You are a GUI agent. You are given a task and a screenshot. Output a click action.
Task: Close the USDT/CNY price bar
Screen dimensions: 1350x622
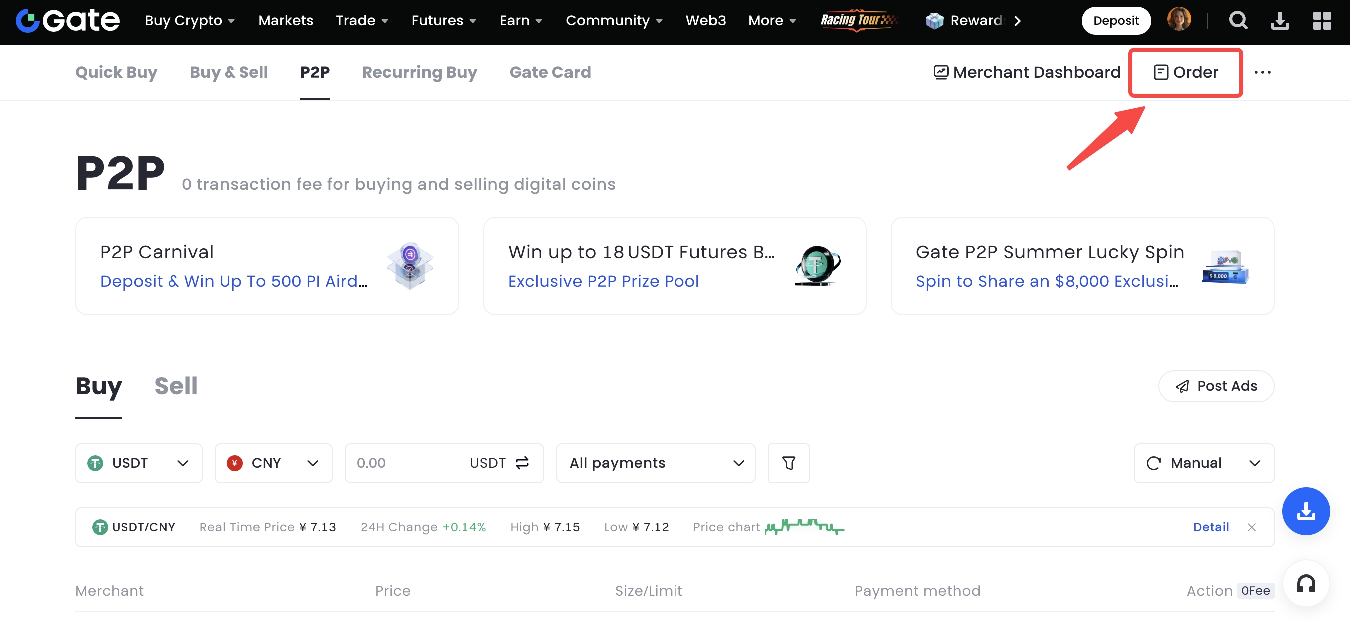tap(1252, 527)
